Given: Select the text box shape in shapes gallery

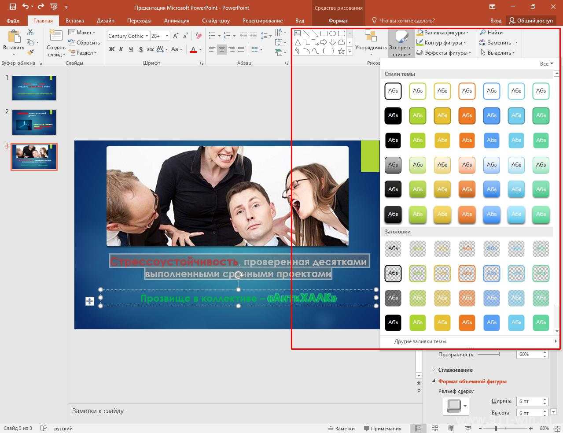Looking at the screenshot, I should 298,33.
